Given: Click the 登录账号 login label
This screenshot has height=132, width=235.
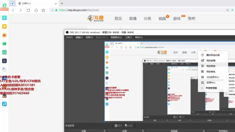Looking at the screenshot, I should (4, 9).
